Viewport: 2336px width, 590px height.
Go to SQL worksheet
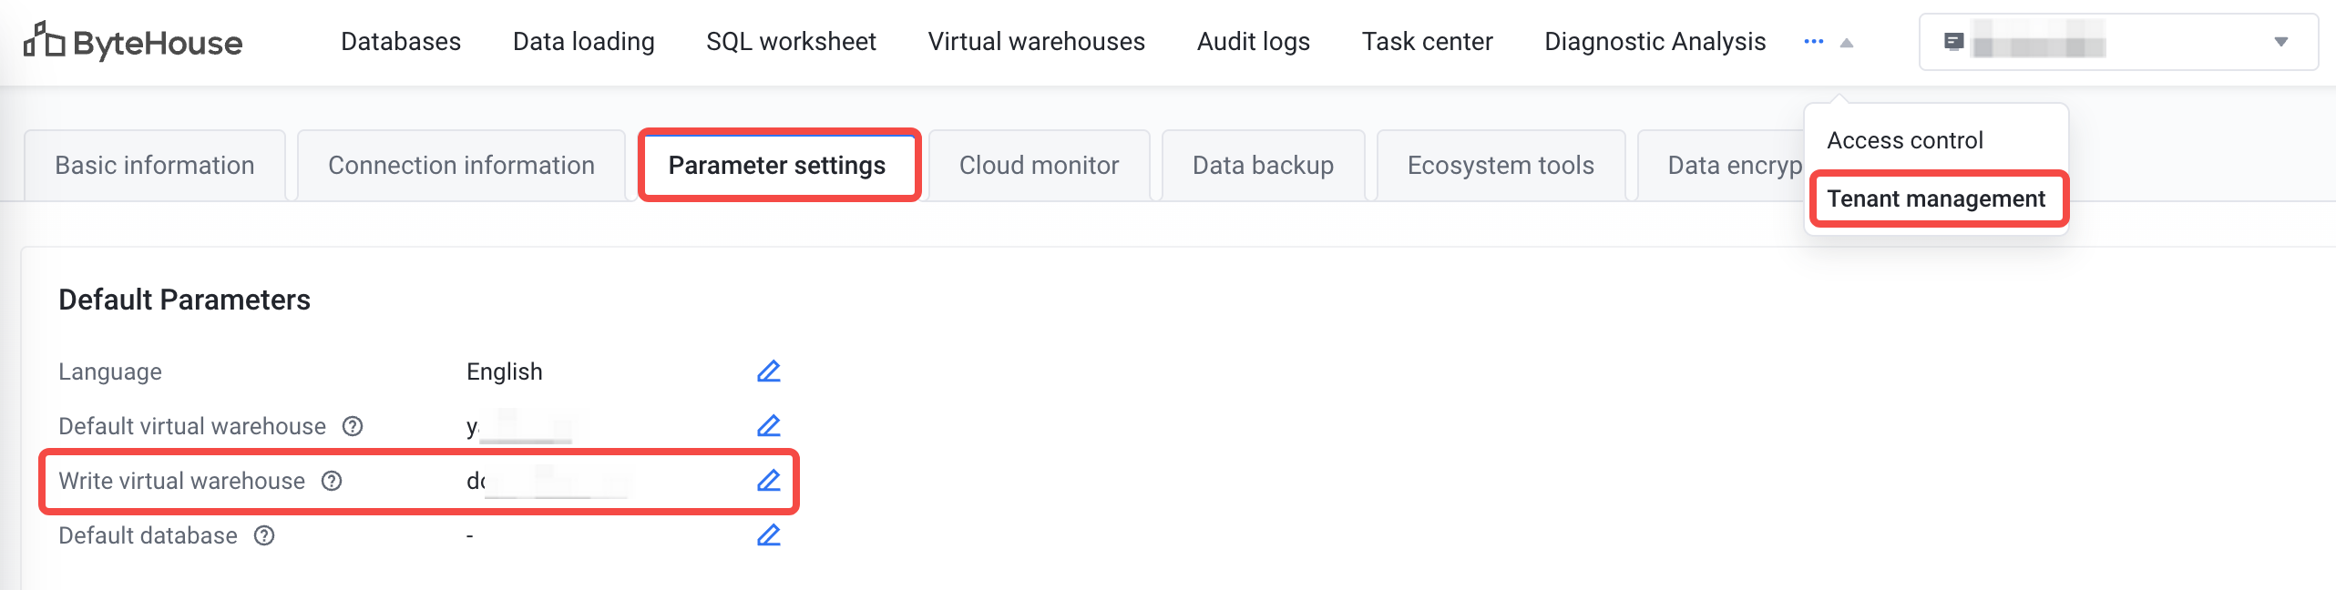point(791,42)
